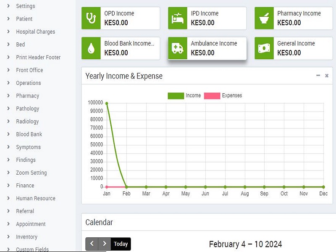Viewport: 336px width, 252px height.
Task: Collapse the Yearly Income & Expense widget
Action: [x=318, y=76]
